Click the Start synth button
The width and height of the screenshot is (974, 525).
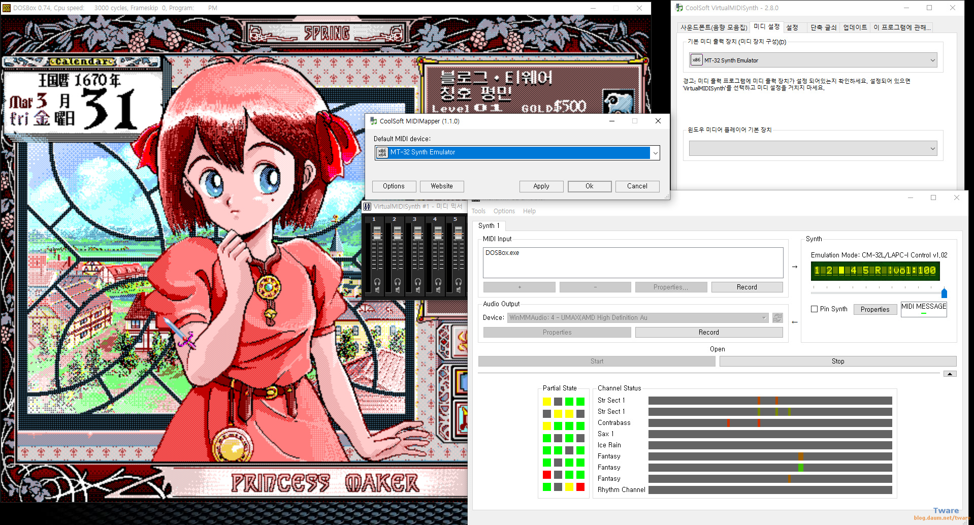coord(597,361)
